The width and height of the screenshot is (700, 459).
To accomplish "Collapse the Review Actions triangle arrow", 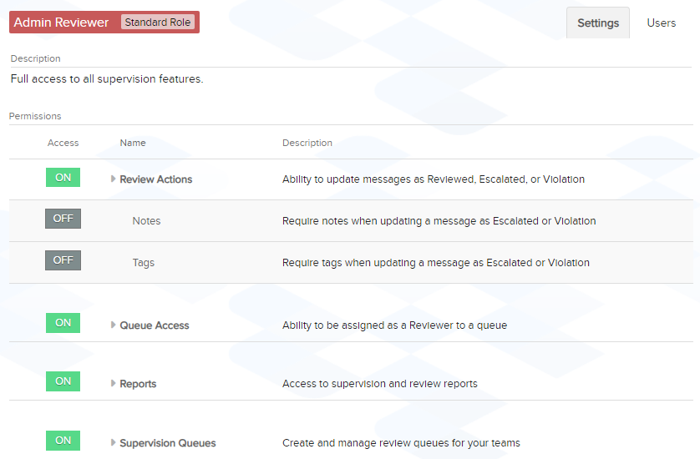I will pos(114,179).
